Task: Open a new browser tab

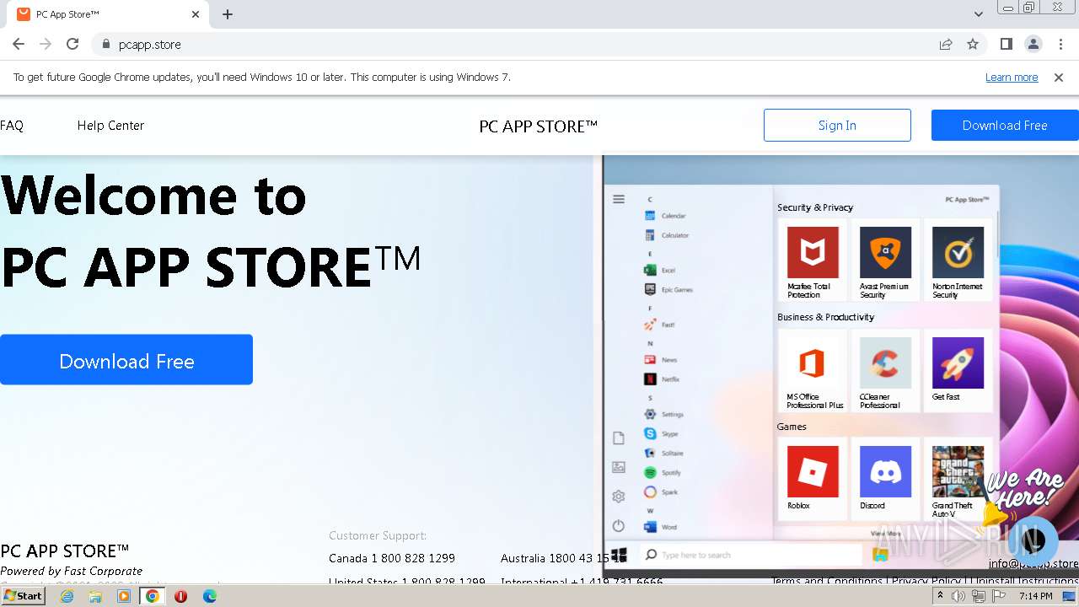Action: click(228, 14)
